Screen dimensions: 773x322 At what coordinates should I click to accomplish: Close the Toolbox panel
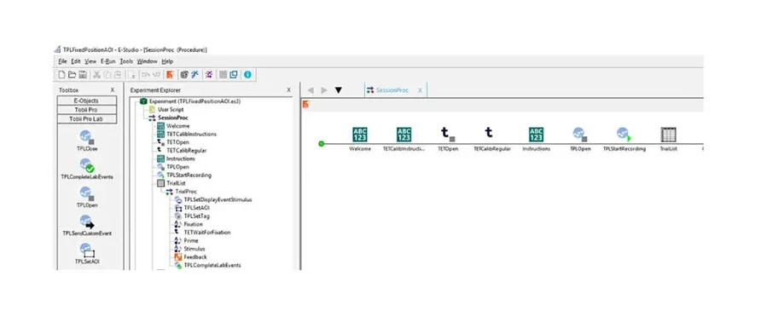(113, 90)
